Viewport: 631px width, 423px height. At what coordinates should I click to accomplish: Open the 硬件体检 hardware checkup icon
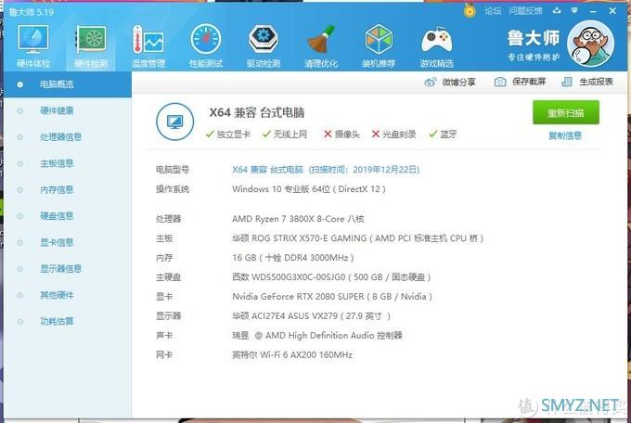[x=33, y=45]
